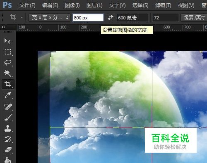Select the Clone Stamp tool
Screen dimensions: 207x163
8,128
